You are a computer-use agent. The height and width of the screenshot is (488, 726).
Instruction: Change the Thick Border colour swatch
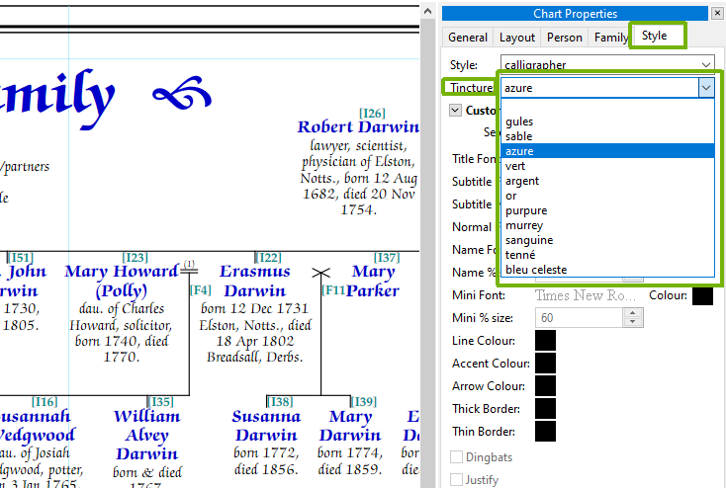click(x=545, y=409)
